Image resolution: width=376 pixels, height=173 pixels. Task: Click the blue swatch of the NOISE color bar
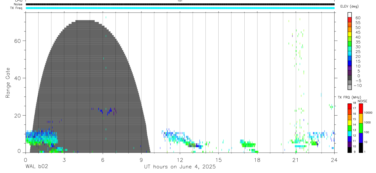[361, 138]
